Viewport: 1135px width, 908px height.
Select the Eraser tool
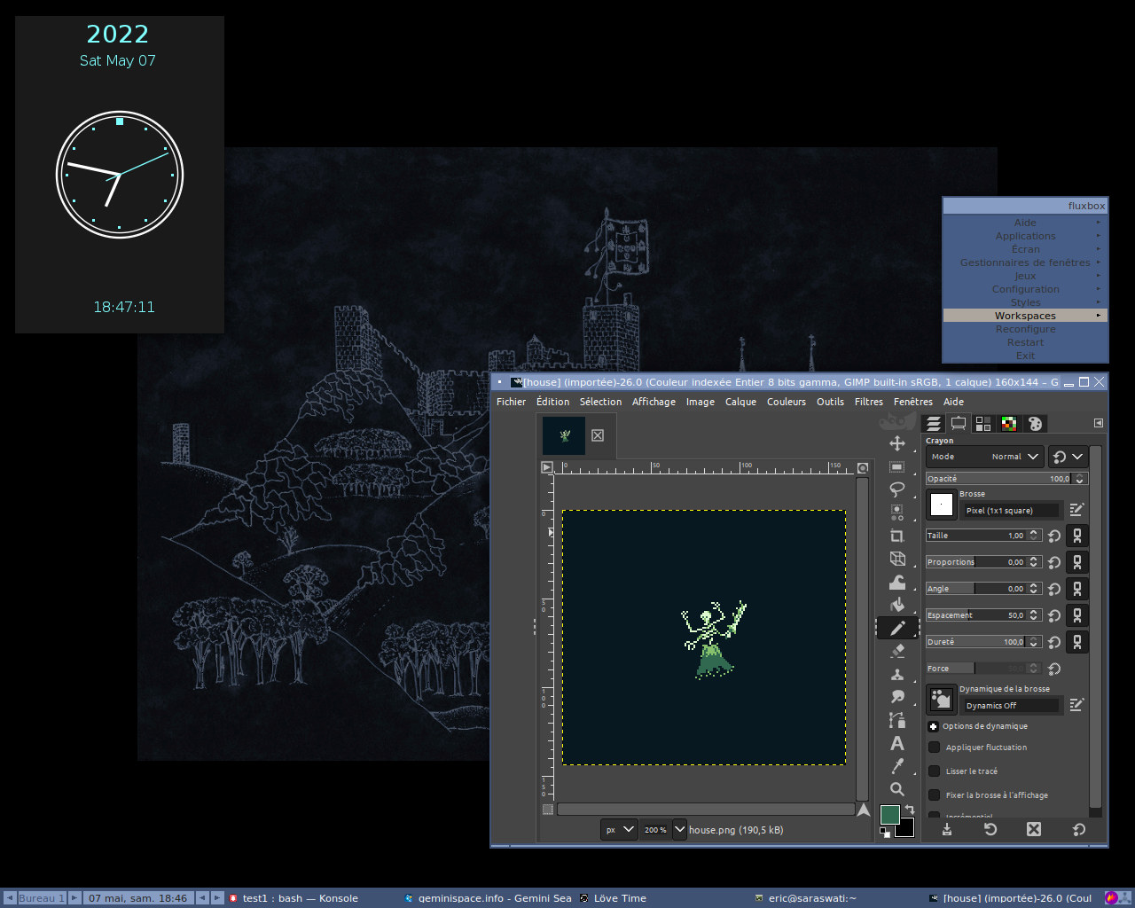tap(897, 651)
